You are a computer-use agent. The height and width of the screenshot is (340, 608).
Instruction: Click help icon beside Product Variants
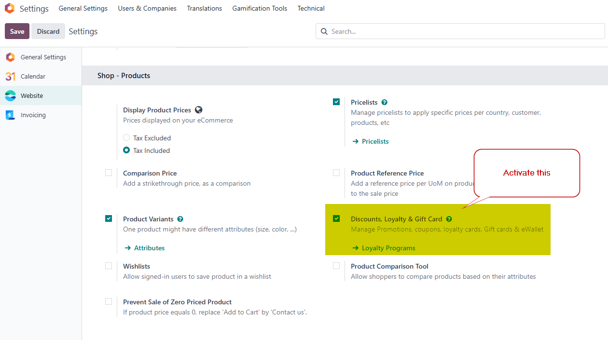tap(180, 219)
